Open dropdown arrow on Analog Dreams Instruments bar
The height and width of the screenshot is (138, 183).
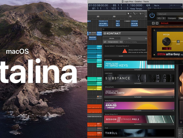(173, 111)
